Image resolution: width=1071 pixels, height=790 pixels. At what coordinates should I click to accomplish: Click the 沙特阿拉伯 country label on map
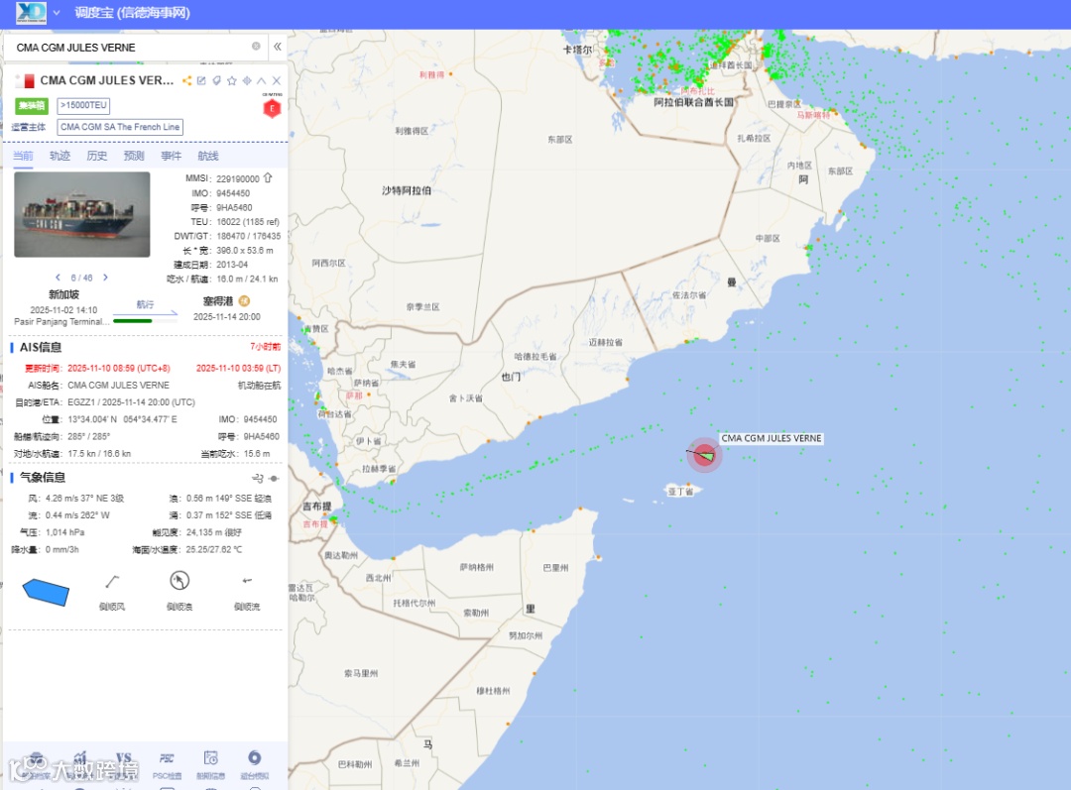407,190
